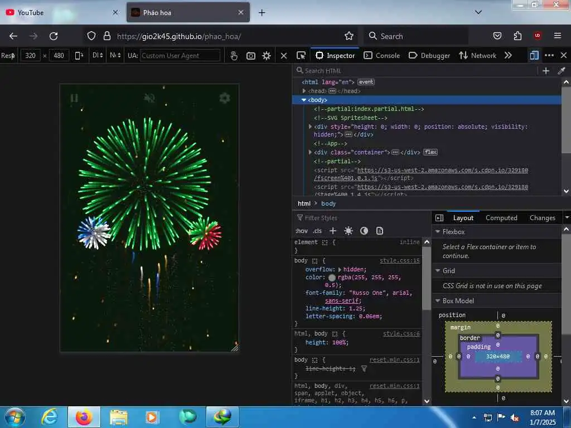
Task: Add a new CSS rule
Action: (333, 231)
